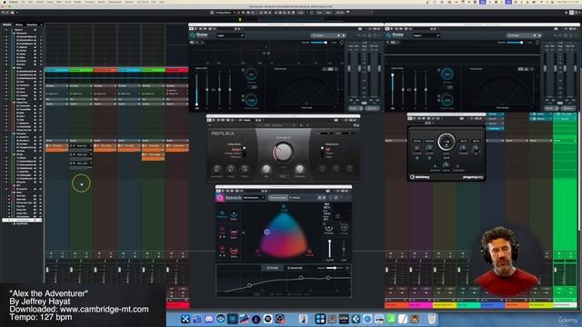This screenshot has width=582, height=327.
Task: Click the Dry/Wet slider in Neoverb
Action: pyautogui.click(x=329, y=248)
